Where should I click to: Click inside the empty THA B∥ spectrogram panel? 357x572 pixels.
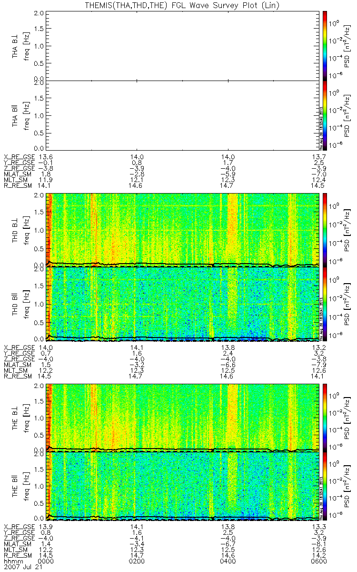pyautogui.click(x=183, y=115)
